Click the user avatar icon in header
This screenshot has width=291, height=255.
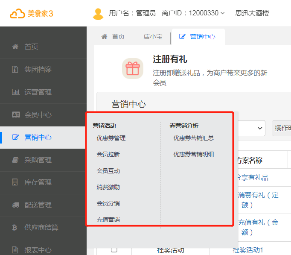click(98, 14)
